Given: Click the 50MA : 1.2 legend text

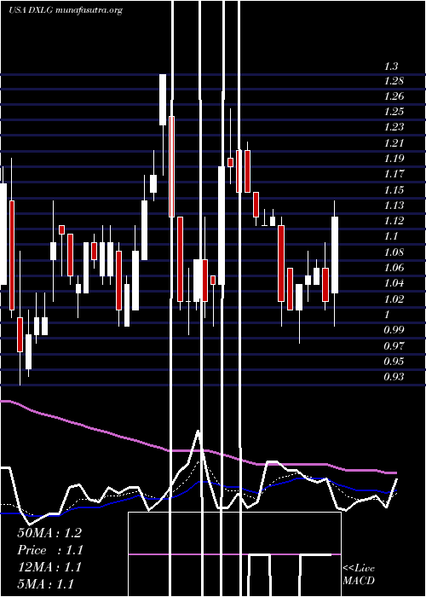Looking at the screenshot, I should pyautogui.click(x=49, y=533).
